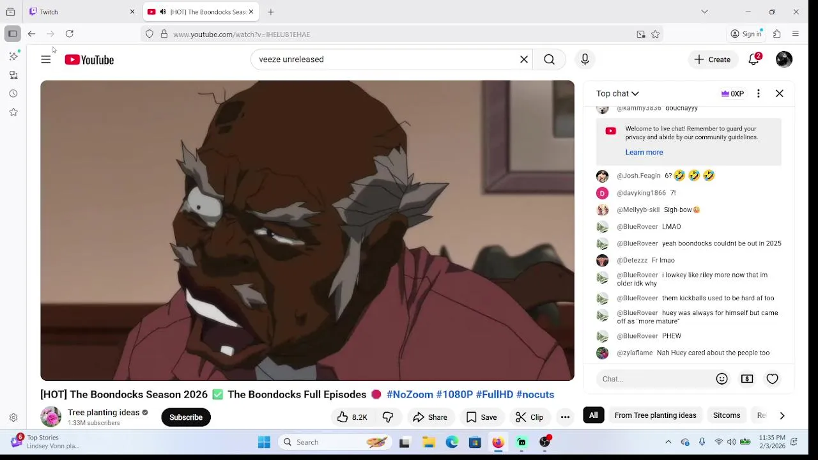Show next filter chips with arrow
Screen dimensions: 818x460
click(x=782, y=415)
